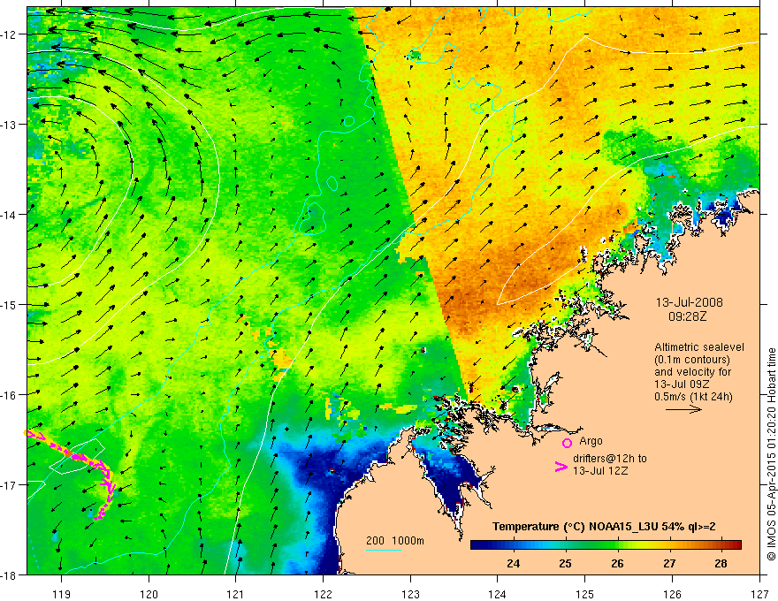Click the '(0.1m contours)' text
The width and height of the screenshot is (778, 601).
click(x=692, y=360)
